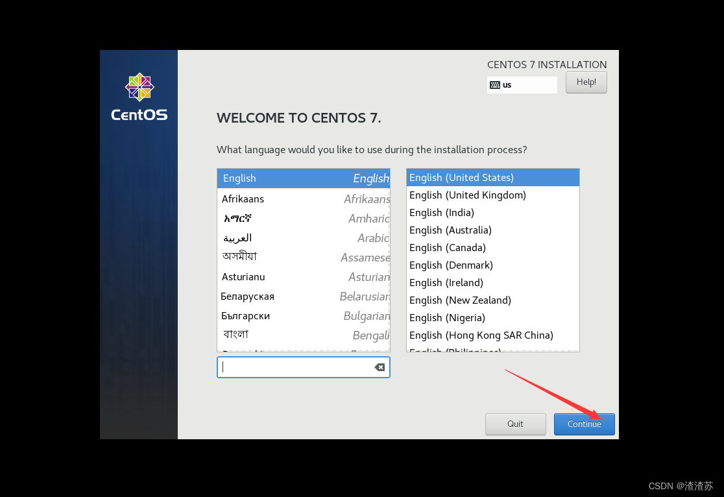Choose English (Canada) locale
Viewport: 724px width, 497px height.
[492, 248]
